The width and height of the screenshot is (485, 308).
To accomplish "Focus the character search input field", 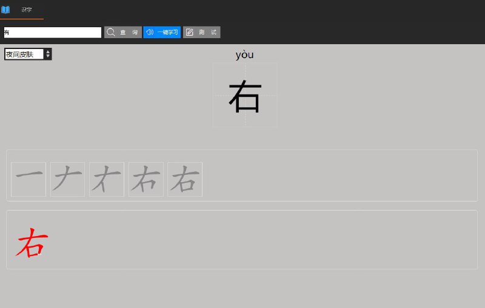I will point(52,33).
